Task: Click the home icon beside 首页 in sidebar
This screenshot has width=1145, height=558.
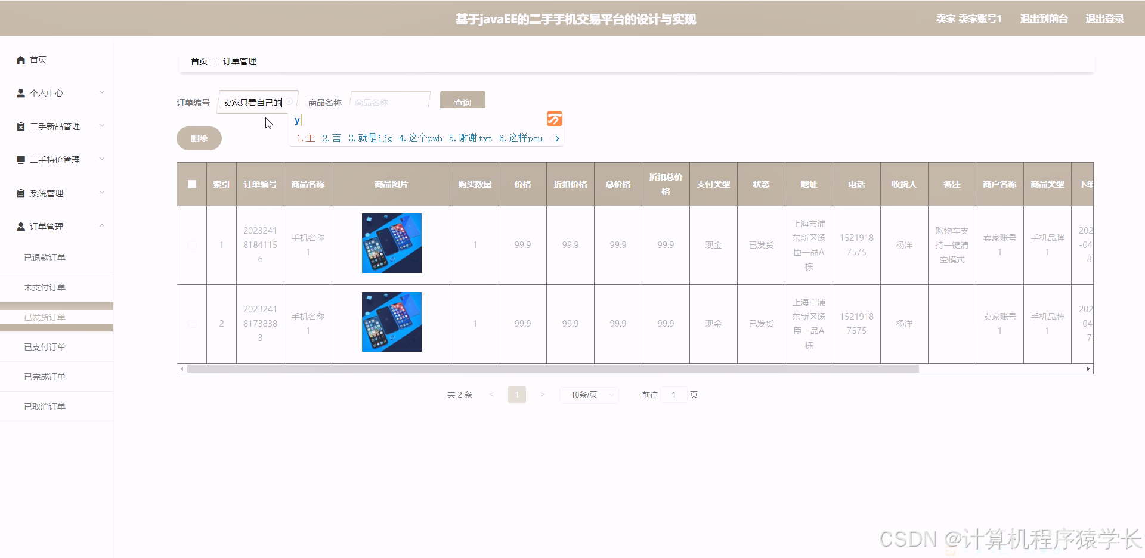Action: 21,60
